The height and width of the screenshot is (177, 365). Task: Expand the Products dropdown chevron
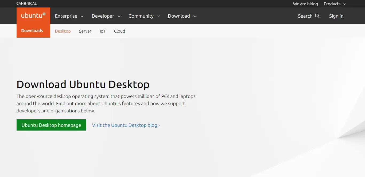(x=344, y=4)
